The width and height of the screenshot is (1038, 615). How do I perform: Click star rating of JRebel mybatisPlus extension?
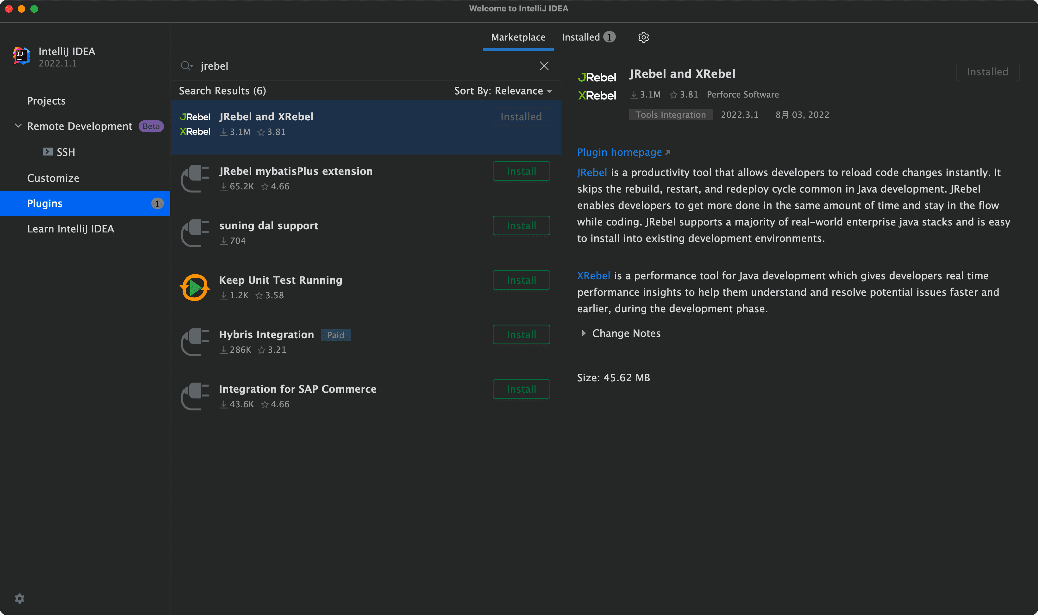(x=275, y=187)
